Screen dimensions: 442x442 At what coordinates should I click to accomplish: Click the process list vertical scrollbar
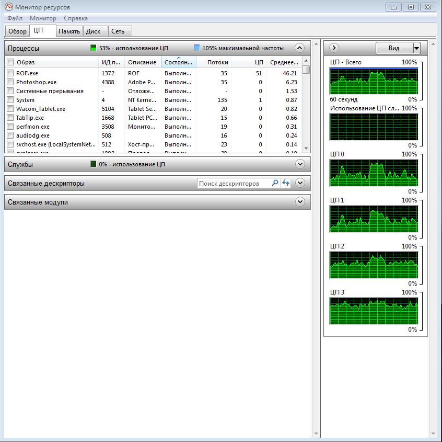[306, 105]
